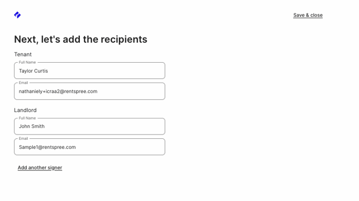Click the blue RentSpree logo icon

point(17,15)
